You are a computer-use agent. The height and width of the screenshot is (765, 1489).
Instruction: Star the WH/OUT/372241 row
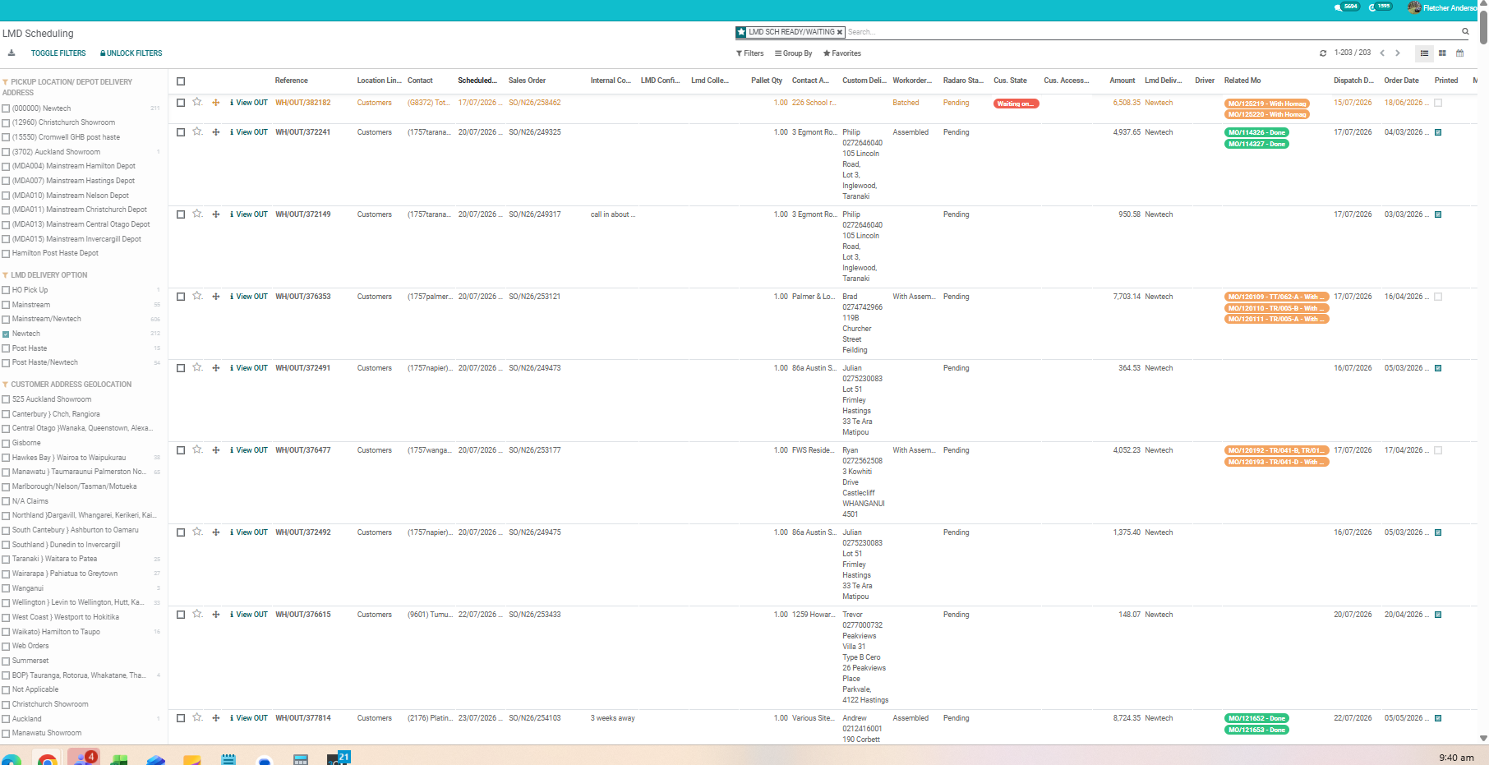197,131
